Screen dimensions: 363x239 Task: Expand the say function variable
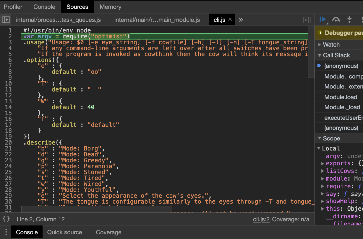point(323,194)
